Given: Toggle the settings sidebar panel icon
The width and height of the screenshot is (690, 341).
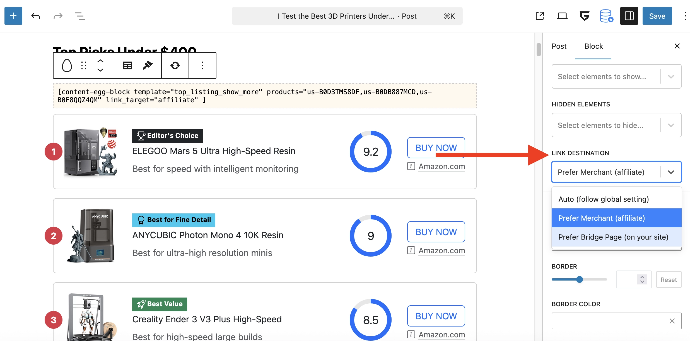Looking at the screenshot, I should coord(629,16).
